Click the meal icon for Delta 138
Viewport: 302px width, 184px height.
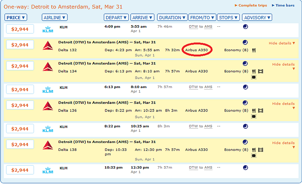pyautogui.click(x=254, y=150)
